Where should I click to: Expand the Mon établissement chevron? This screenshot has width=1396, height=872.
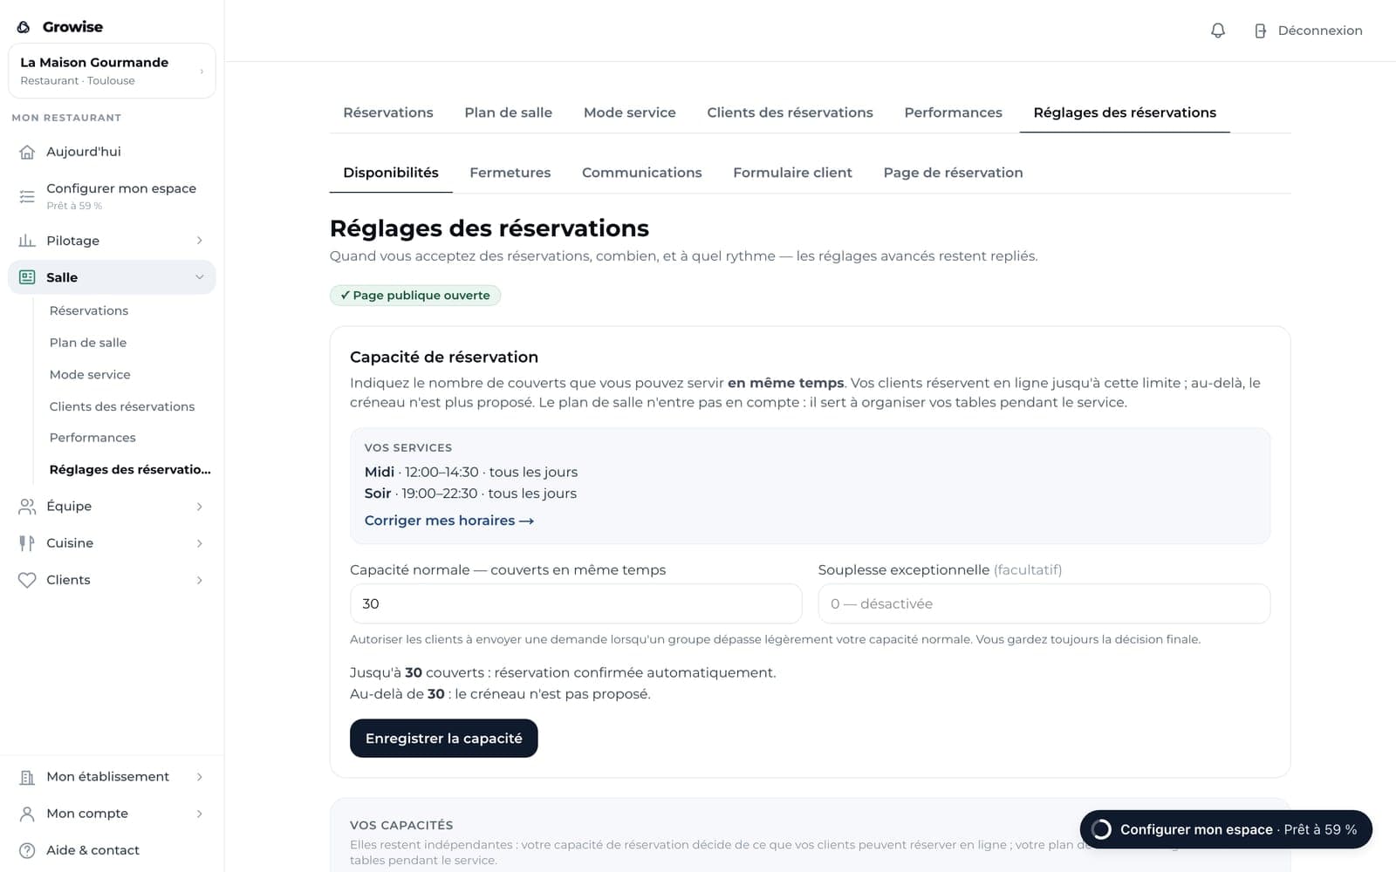(199, 777)
